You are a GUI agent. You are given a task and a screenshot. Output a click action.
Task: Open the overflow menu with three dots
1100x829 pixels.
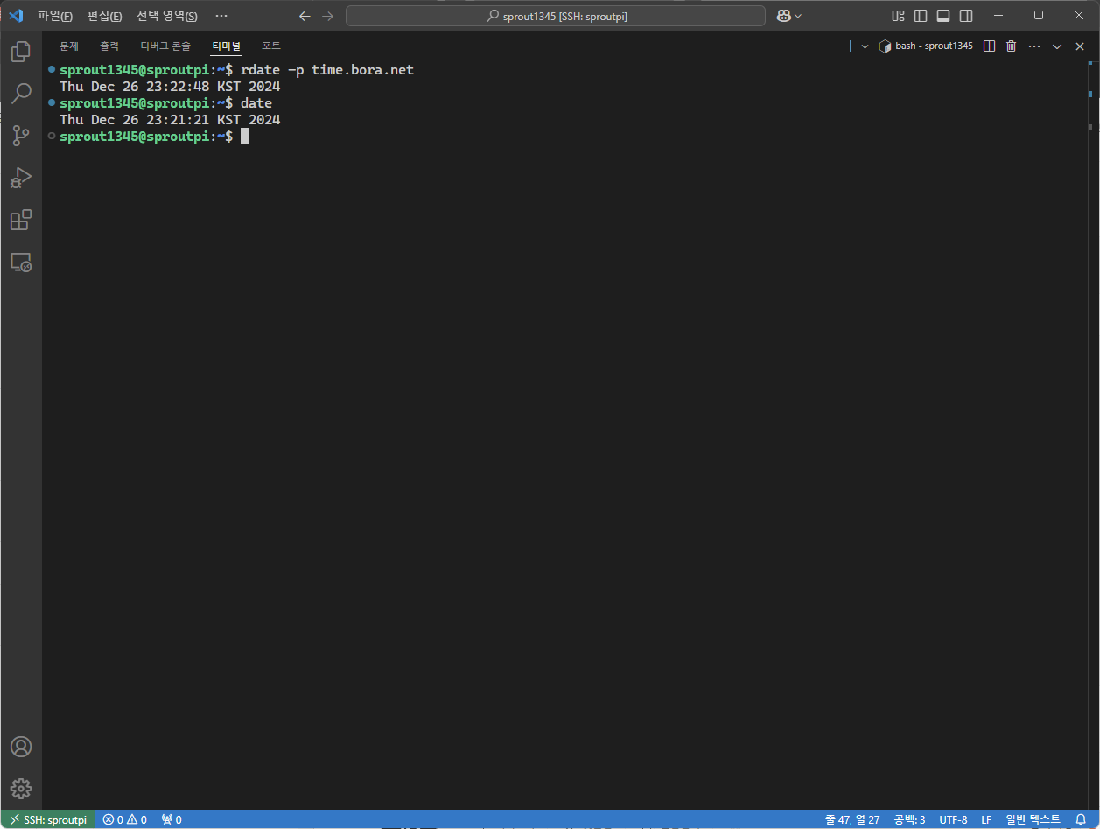pos(221,16)
